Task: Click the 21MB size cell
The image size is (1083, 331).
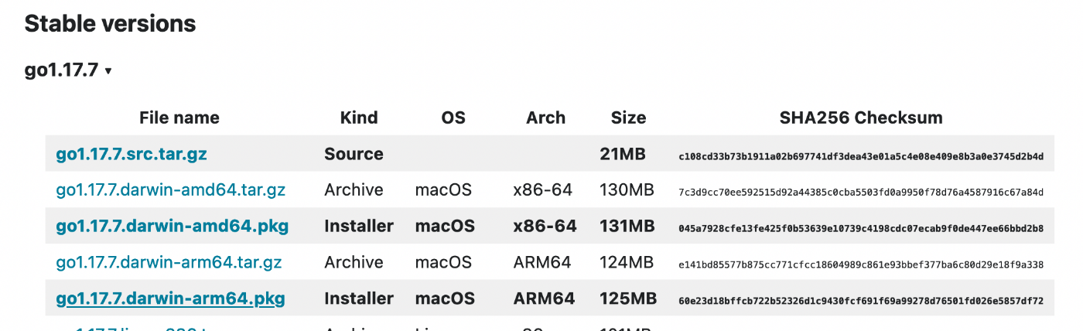Action: click(x=623, y=154)
